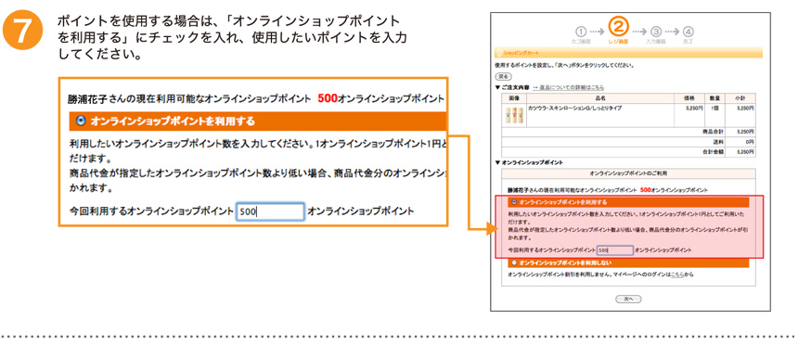Click the ショッピングカート header icon
Image resolution: width=798 pixels, height=345 pixels.
point(499,53)
